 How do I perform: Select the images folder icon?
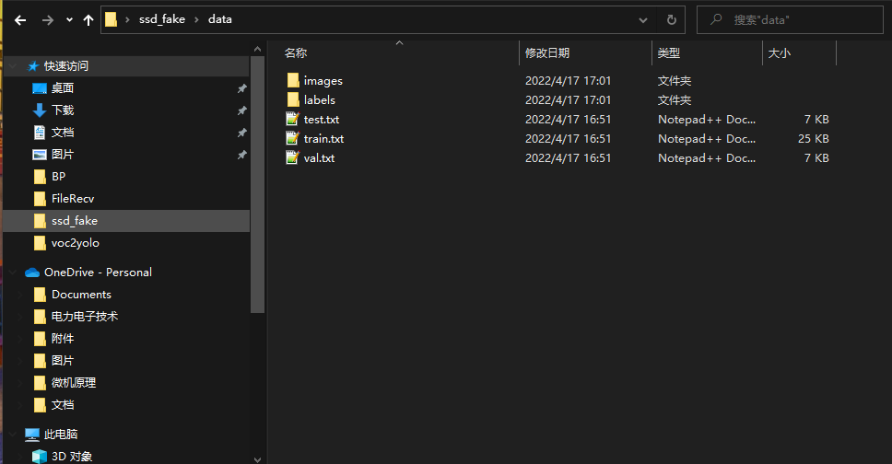coord(293,80)
